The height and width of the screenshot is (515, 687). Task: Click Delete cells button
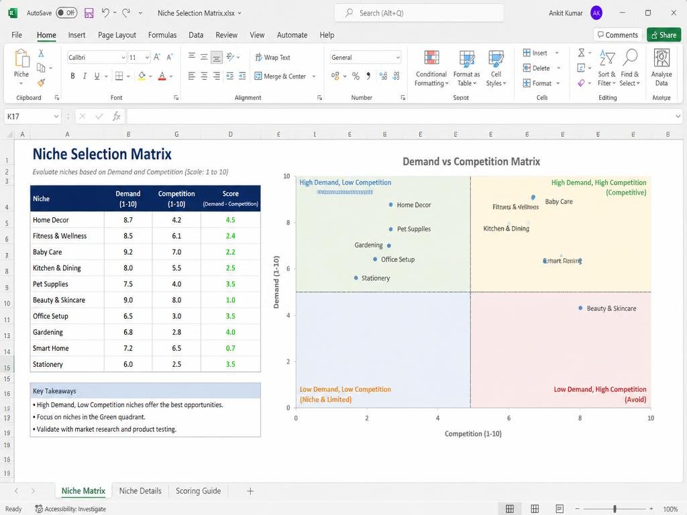536,68
